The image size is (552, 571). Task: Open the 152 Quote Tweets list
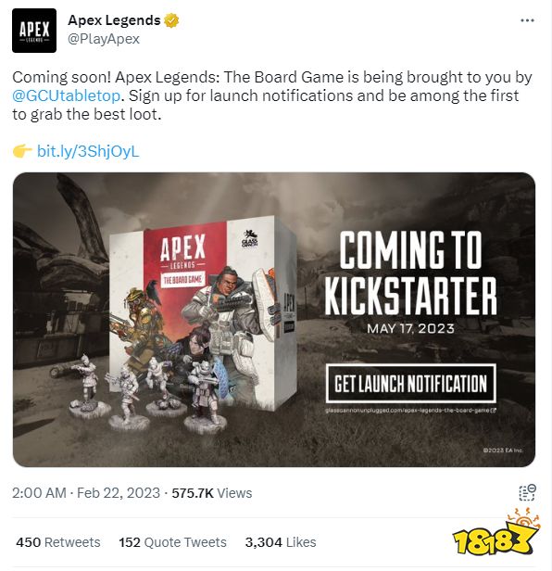[x=172, y=542]
